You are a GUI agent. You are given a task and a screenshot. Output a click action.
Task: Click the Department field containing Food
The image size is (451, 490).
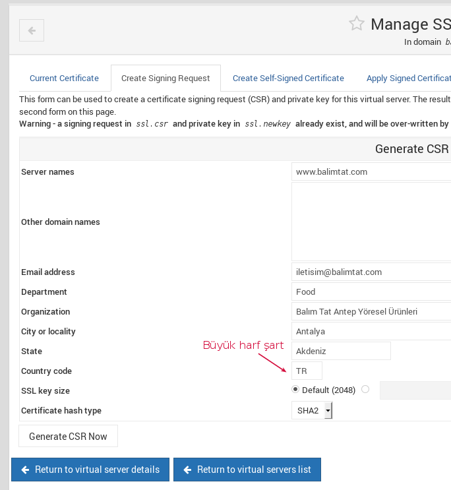click(371, 291)
